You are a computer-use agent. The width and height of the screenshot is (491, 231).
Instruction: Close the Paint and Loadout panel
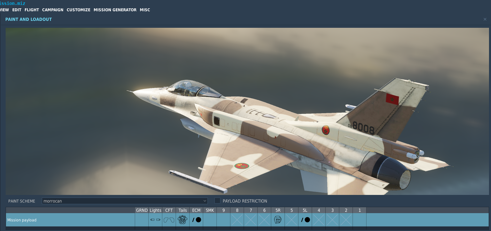pos(485,19)
